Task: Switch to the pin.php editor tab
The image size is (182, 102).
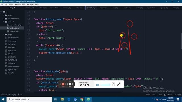Action: pyautogui.click(x=115, y=8)
